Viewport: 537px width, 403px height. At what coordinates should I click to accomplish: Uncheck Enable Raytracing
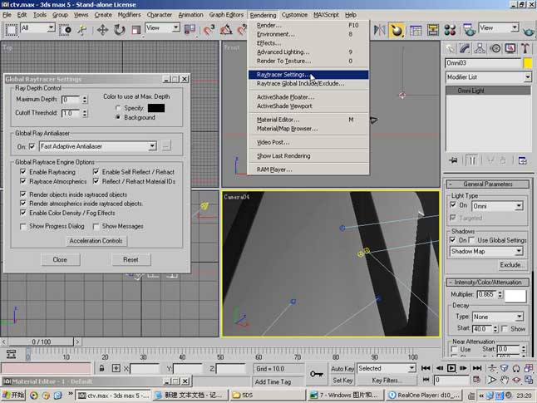pos(23,172)
